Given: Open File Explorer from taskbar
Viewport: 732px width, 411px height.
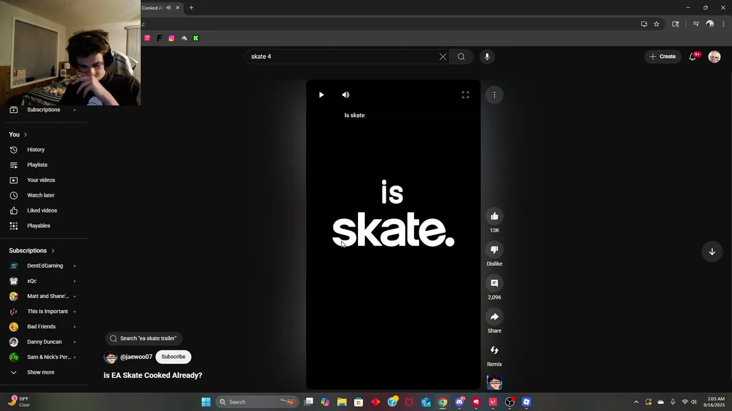Looking at the screenshot, I should point(342,402).
